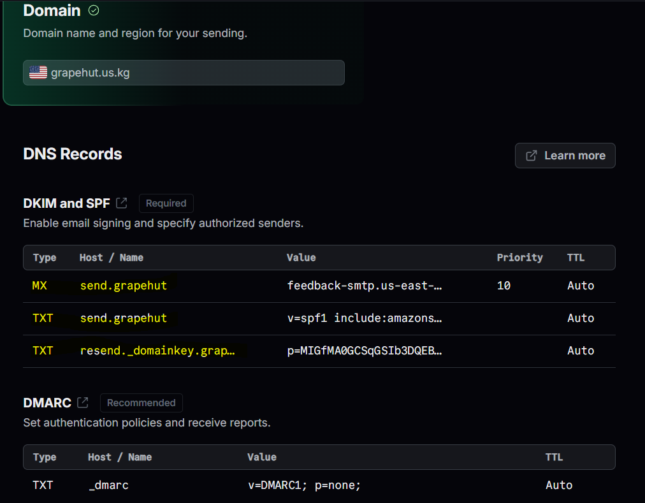Viewport: 645px width, 503px height.
Task: Click the Learn more button
Action: point(565,156)
